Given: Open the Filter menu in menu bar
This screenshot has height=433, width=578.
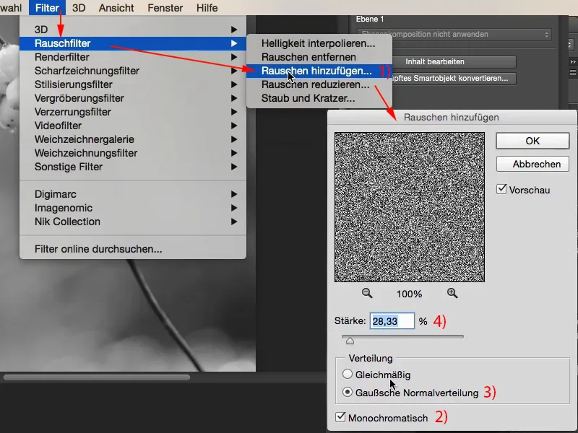Looking at the screenshot, I should [47, 8].
